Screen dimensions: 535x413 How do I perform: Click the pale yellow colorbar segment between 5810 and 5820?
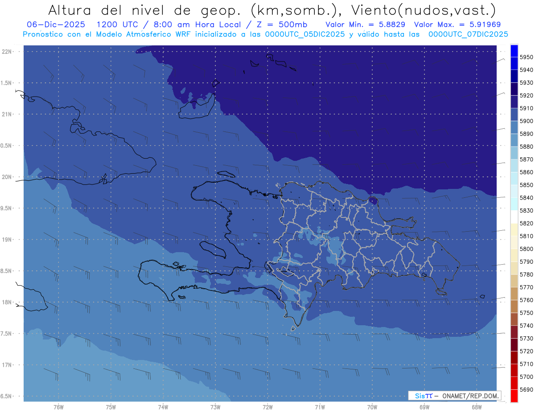[514, 229]
